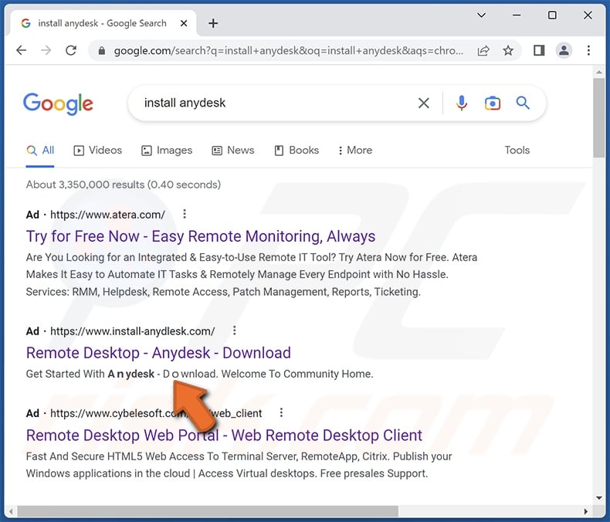Open Try for Free Now Atera link
Image resolution: width=610 pixels, height=522 pixels.
point(201,236)
